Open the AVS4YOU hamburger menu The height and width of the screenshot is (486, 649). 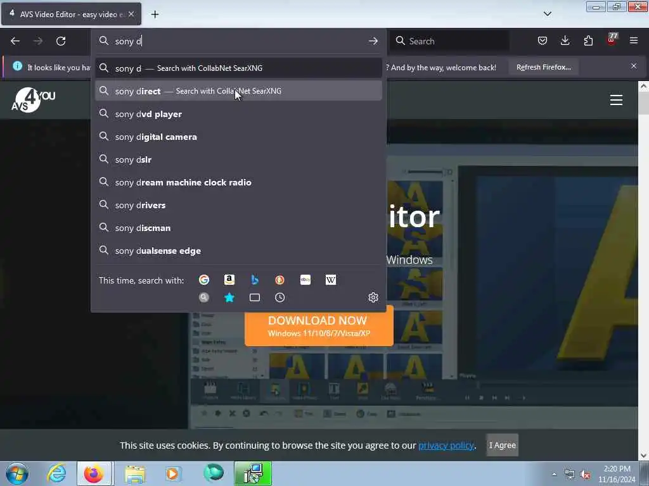click(x=616, y=100)
